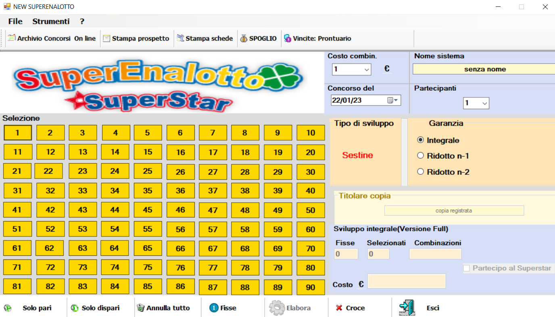Click the Esci exit door icon

407,308
